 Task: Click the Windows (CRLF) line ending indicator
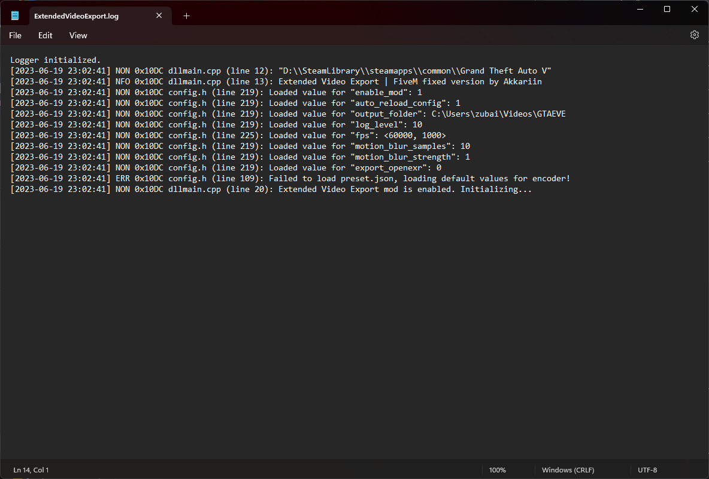point(568,470)
